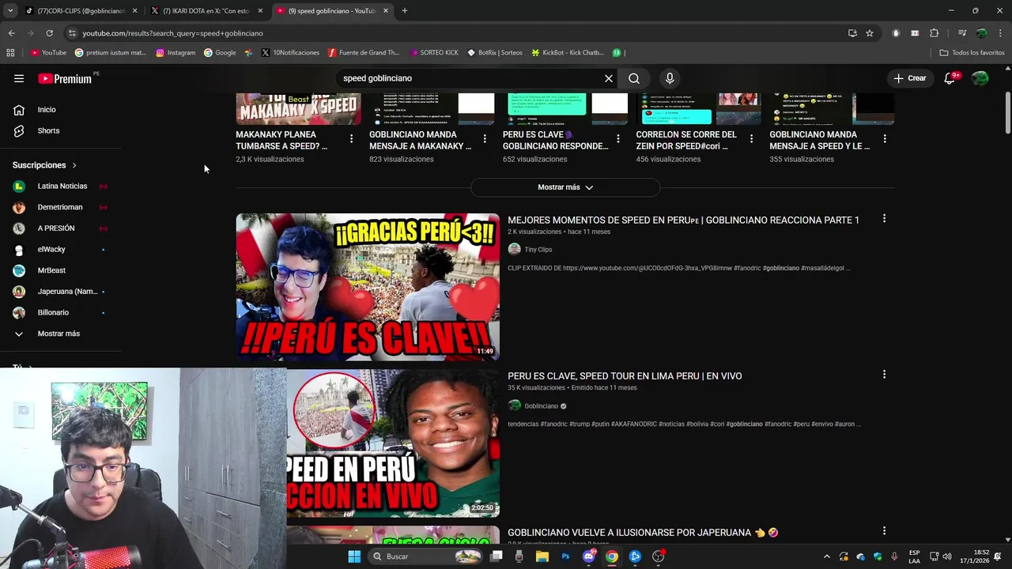Open GOBLINCIANO MANDA MENSAJE A MAKANAKY title
Image resolution: width=1012 pixels, height=569 pixels.
click(420, 140)
